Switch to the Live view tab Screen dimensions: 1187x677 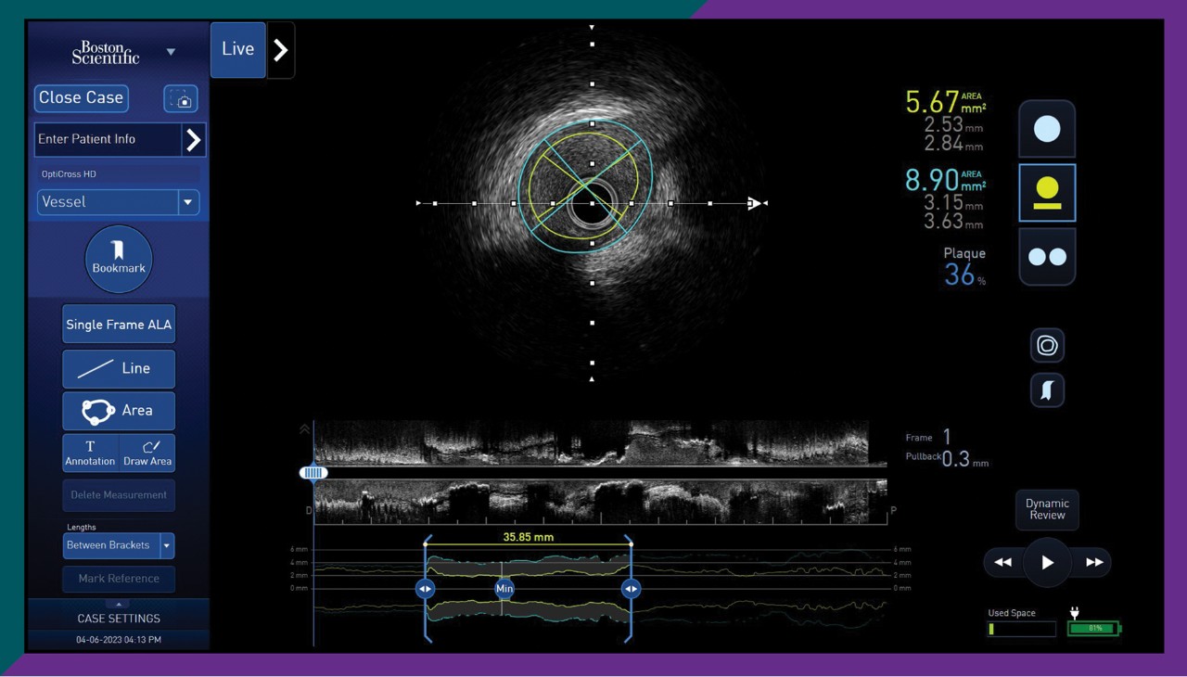[x=237, y=49]
